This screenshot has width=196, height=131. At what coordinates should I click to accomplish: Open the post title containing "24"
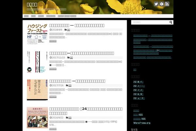[x=86, y=111]
